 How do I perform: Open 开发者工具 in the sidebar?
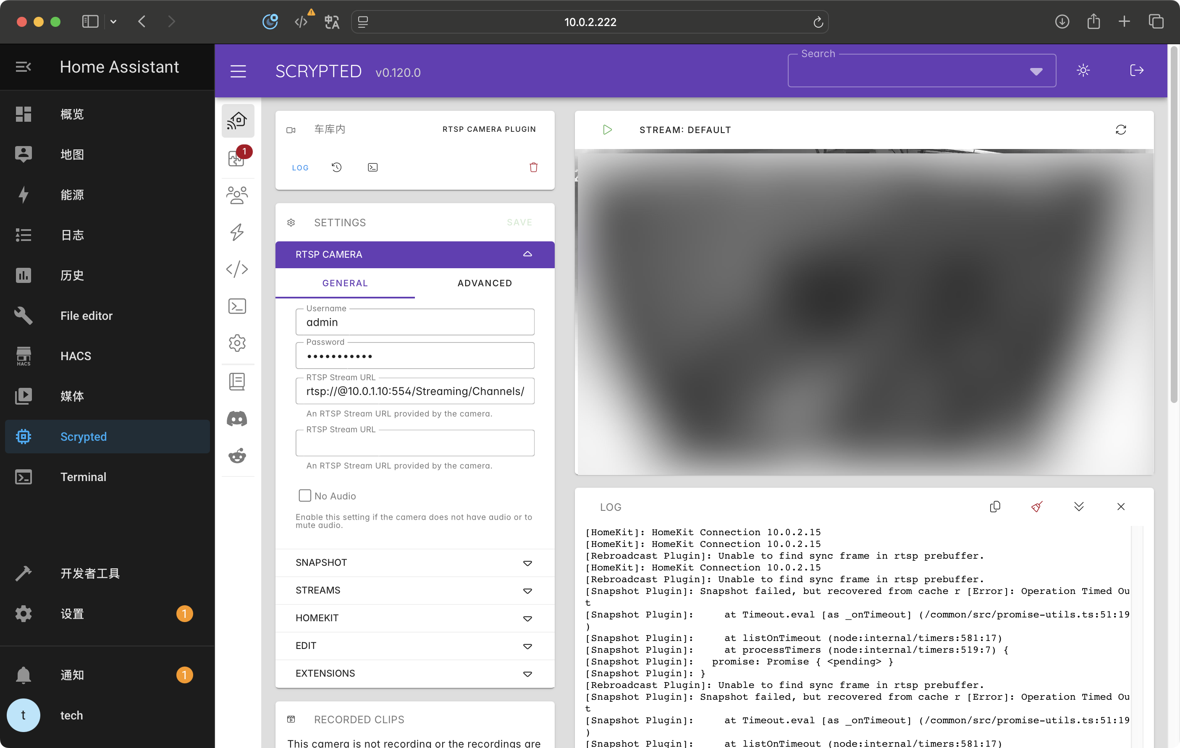(x=108, y=573)
